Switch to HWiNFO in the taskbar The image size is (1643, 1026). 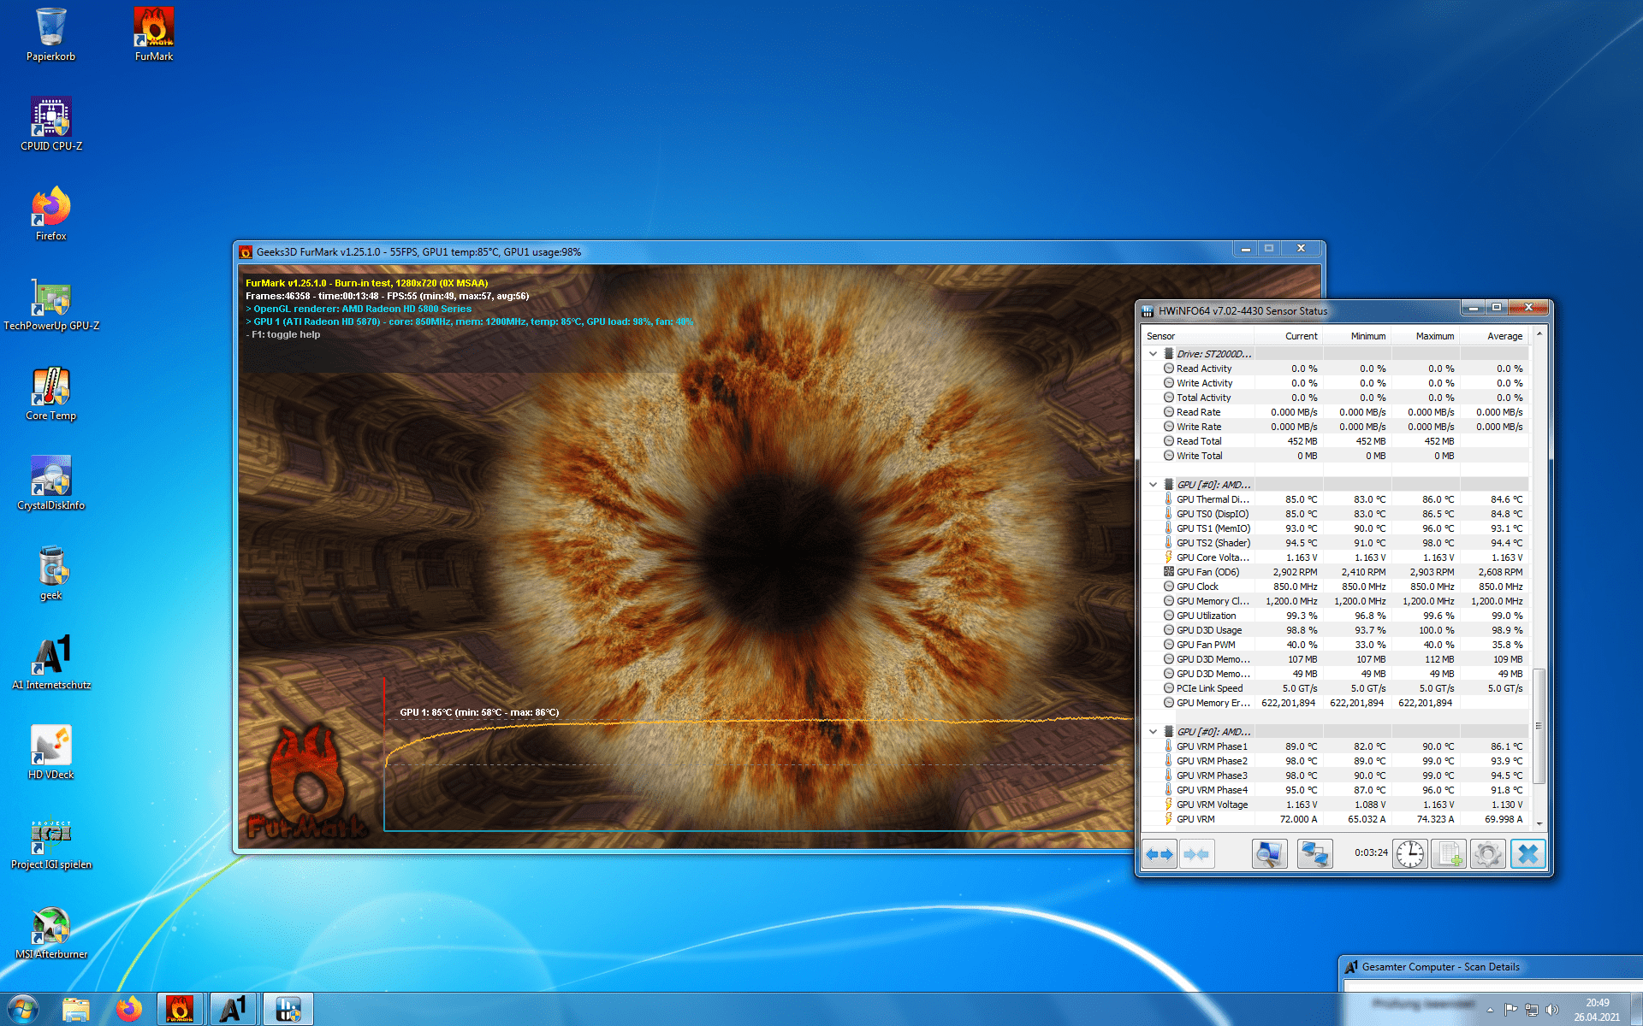point(288,1010)
